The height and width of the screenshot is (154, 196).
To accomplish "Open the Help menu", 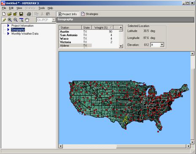I will coord(50,8).
